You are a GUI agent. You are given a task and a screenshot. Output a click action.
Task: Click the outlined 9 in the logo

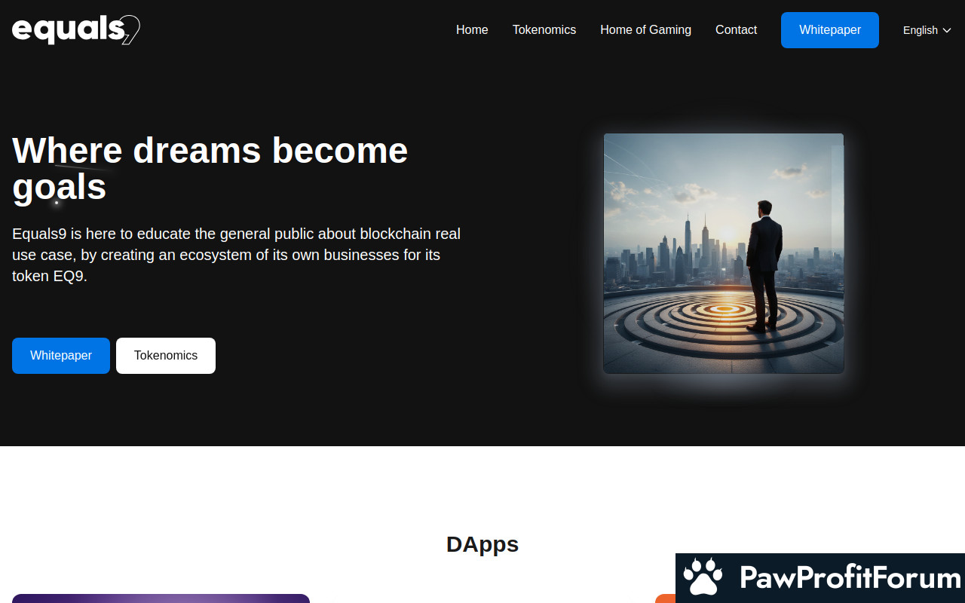point(131,30)
